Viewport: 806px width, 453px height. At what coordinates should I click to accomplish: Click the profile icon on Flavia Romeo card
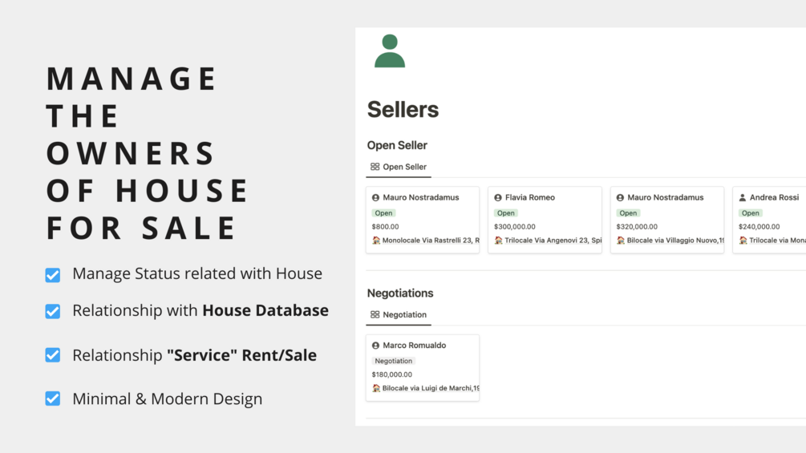(x=497, y=198)
